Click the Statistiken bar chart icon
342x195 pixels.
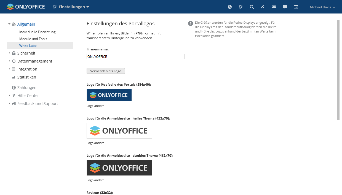14,77
